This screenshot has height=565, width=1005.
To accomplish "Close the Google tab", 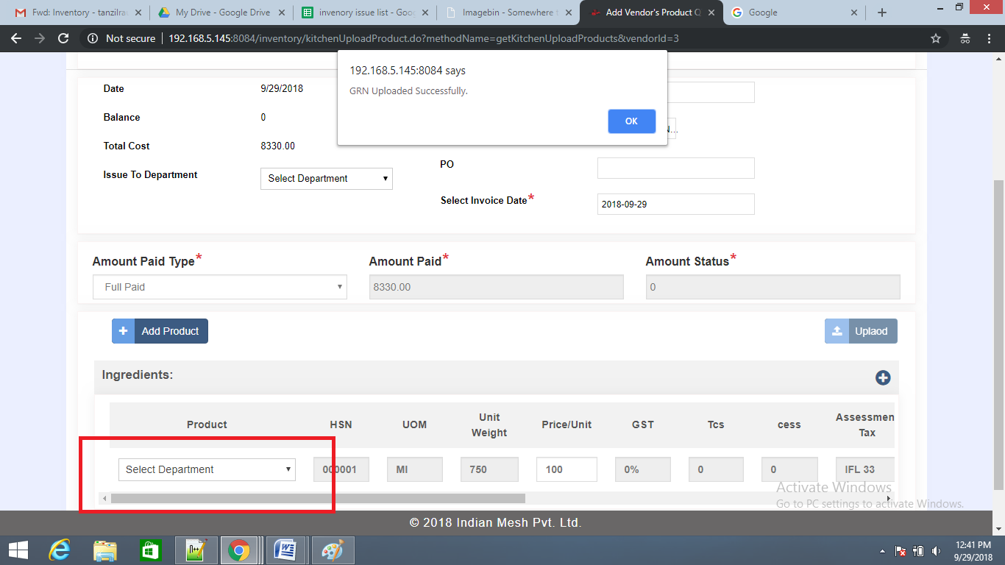I will [x=854, y=13].
